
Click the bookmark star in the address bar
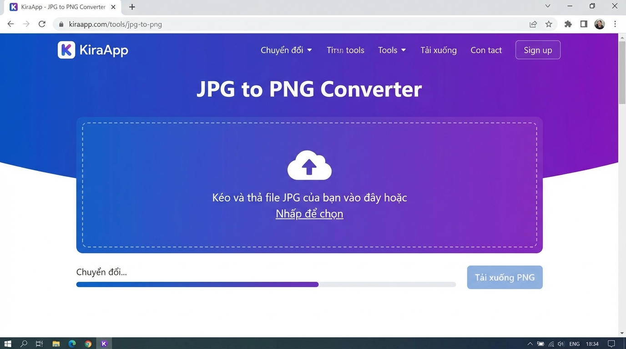(549, 24)
